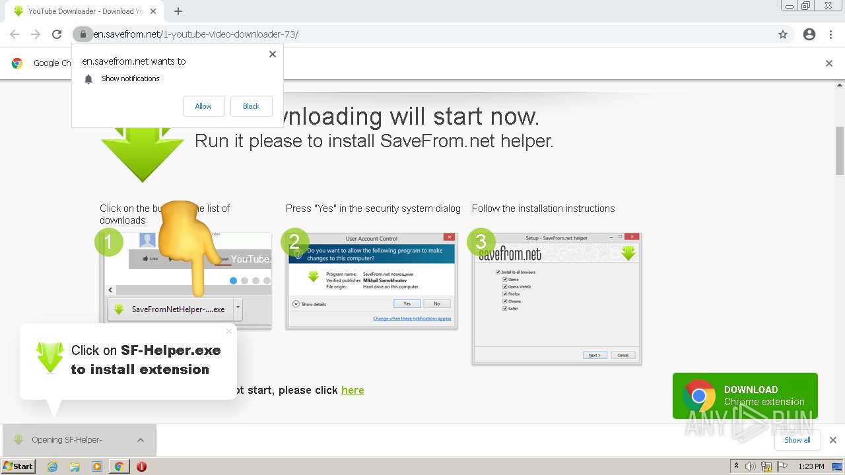Screen dimensions: 845x475
Task: Show hidden system tray icons
Action: (x=736, y=466)
